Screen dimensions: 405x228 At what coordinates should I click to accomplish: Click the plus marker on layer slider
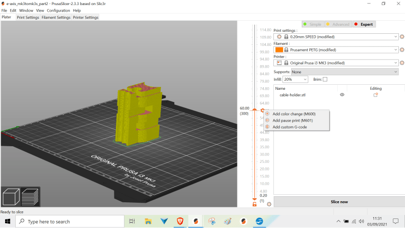coord(262,110)
